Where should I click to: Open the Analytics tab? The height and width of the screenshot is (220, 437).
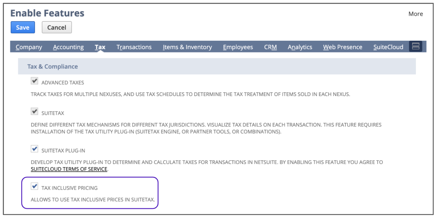point(300,47)
